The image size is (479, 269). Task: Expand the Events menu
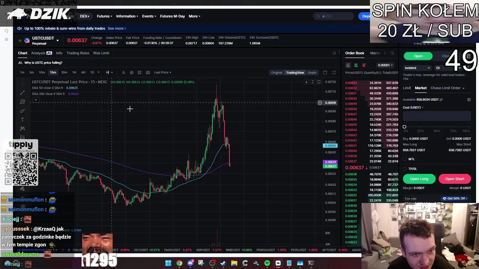click(149, 16)
